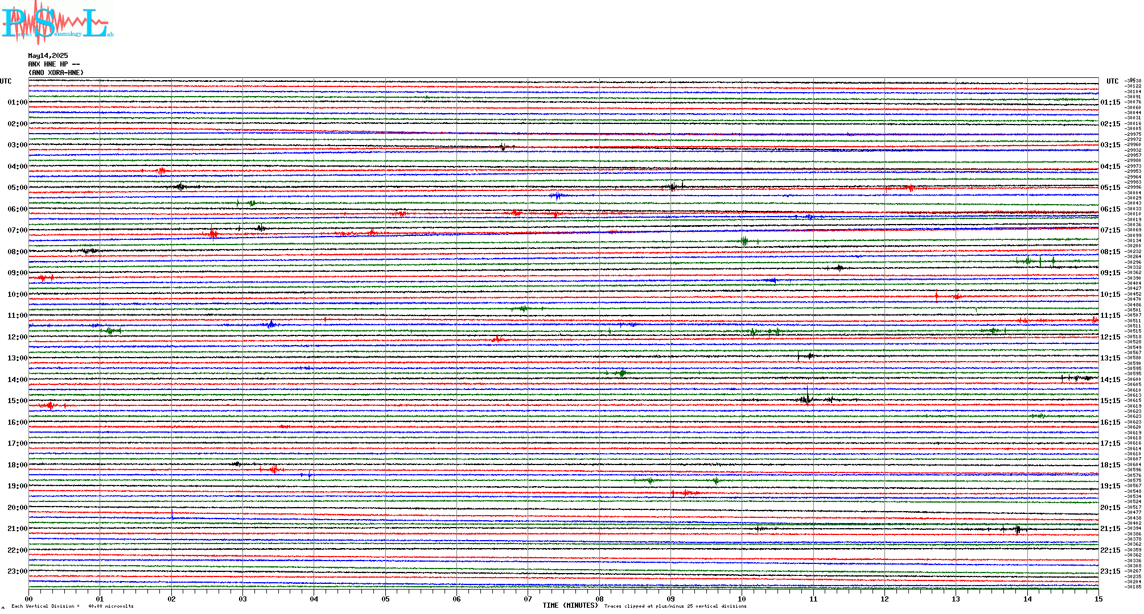The width and height of the screenshot is (1144, 614).
Task: Click the TIME (MINUTES) axis title
Action: tap(570, 605)
